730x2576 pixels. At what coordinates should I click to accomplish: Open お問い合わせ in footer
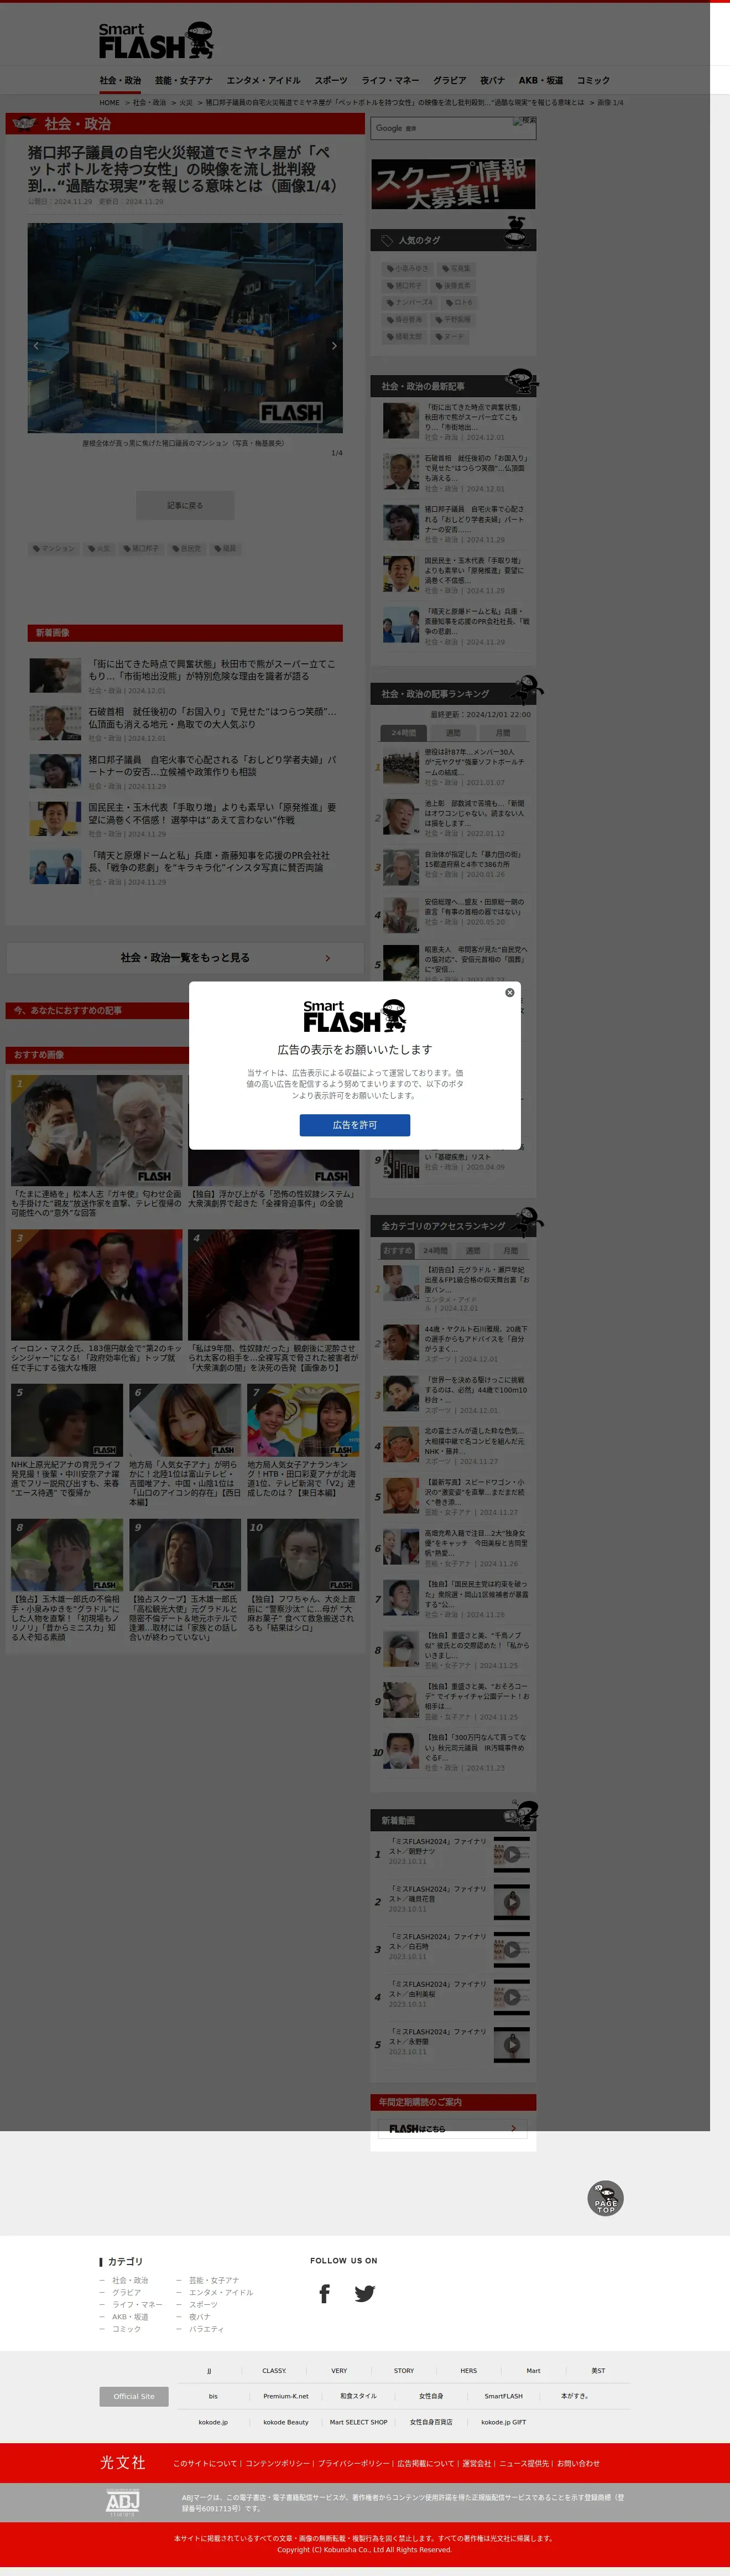coord(578,2463)
